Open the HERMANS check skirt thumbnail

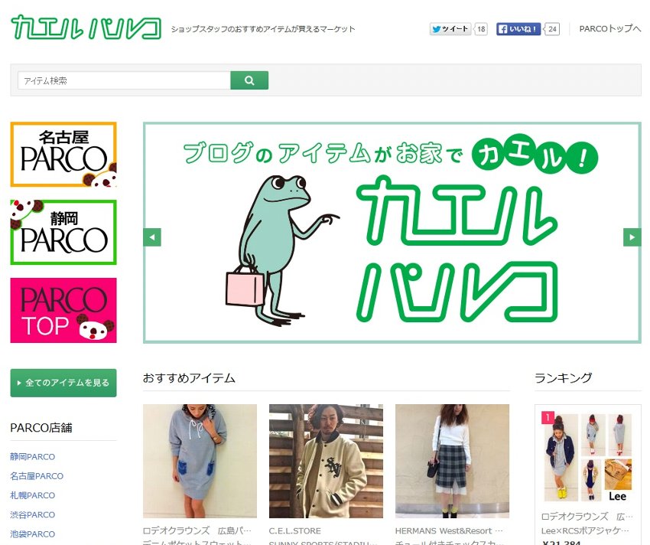452,461
